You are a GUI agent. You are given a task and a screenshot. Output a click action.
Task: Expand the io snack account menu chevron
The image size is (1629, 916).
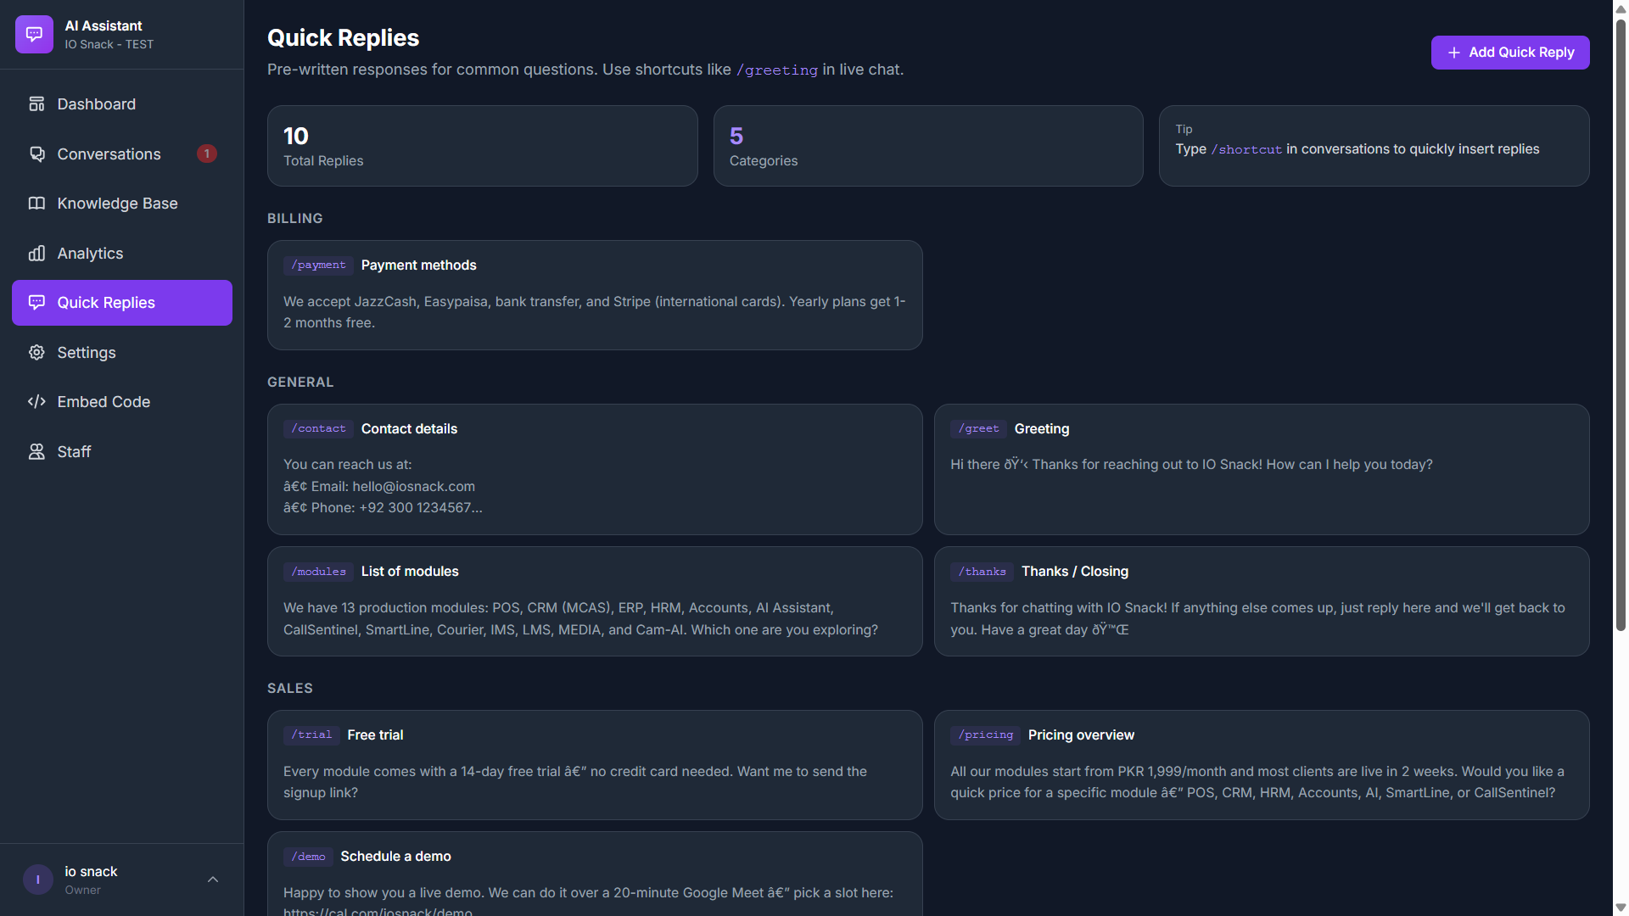213,880
